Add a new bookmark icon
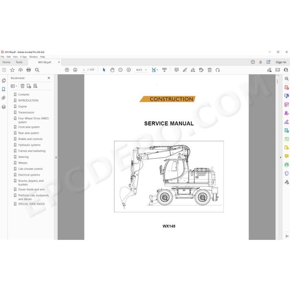This screenshot has width=290, height=290. pyautogui.click(x=29, y=86)
